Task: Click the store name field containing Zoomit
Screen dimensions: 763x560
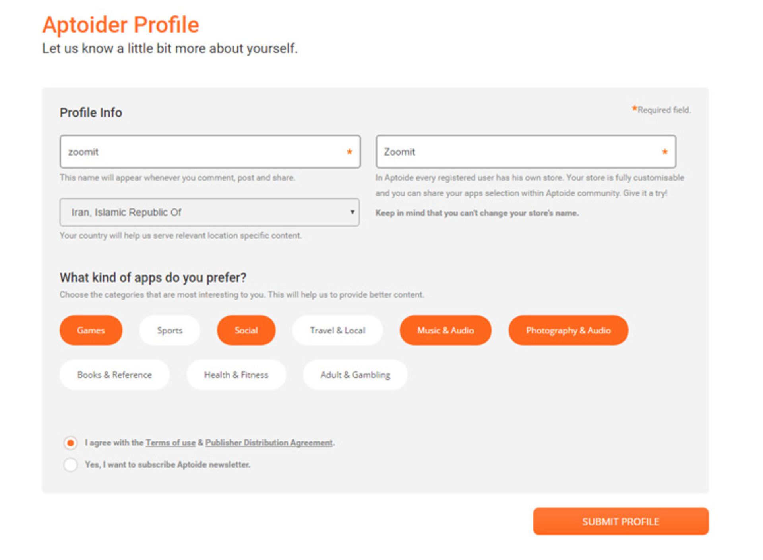Action: pos(517,152)
